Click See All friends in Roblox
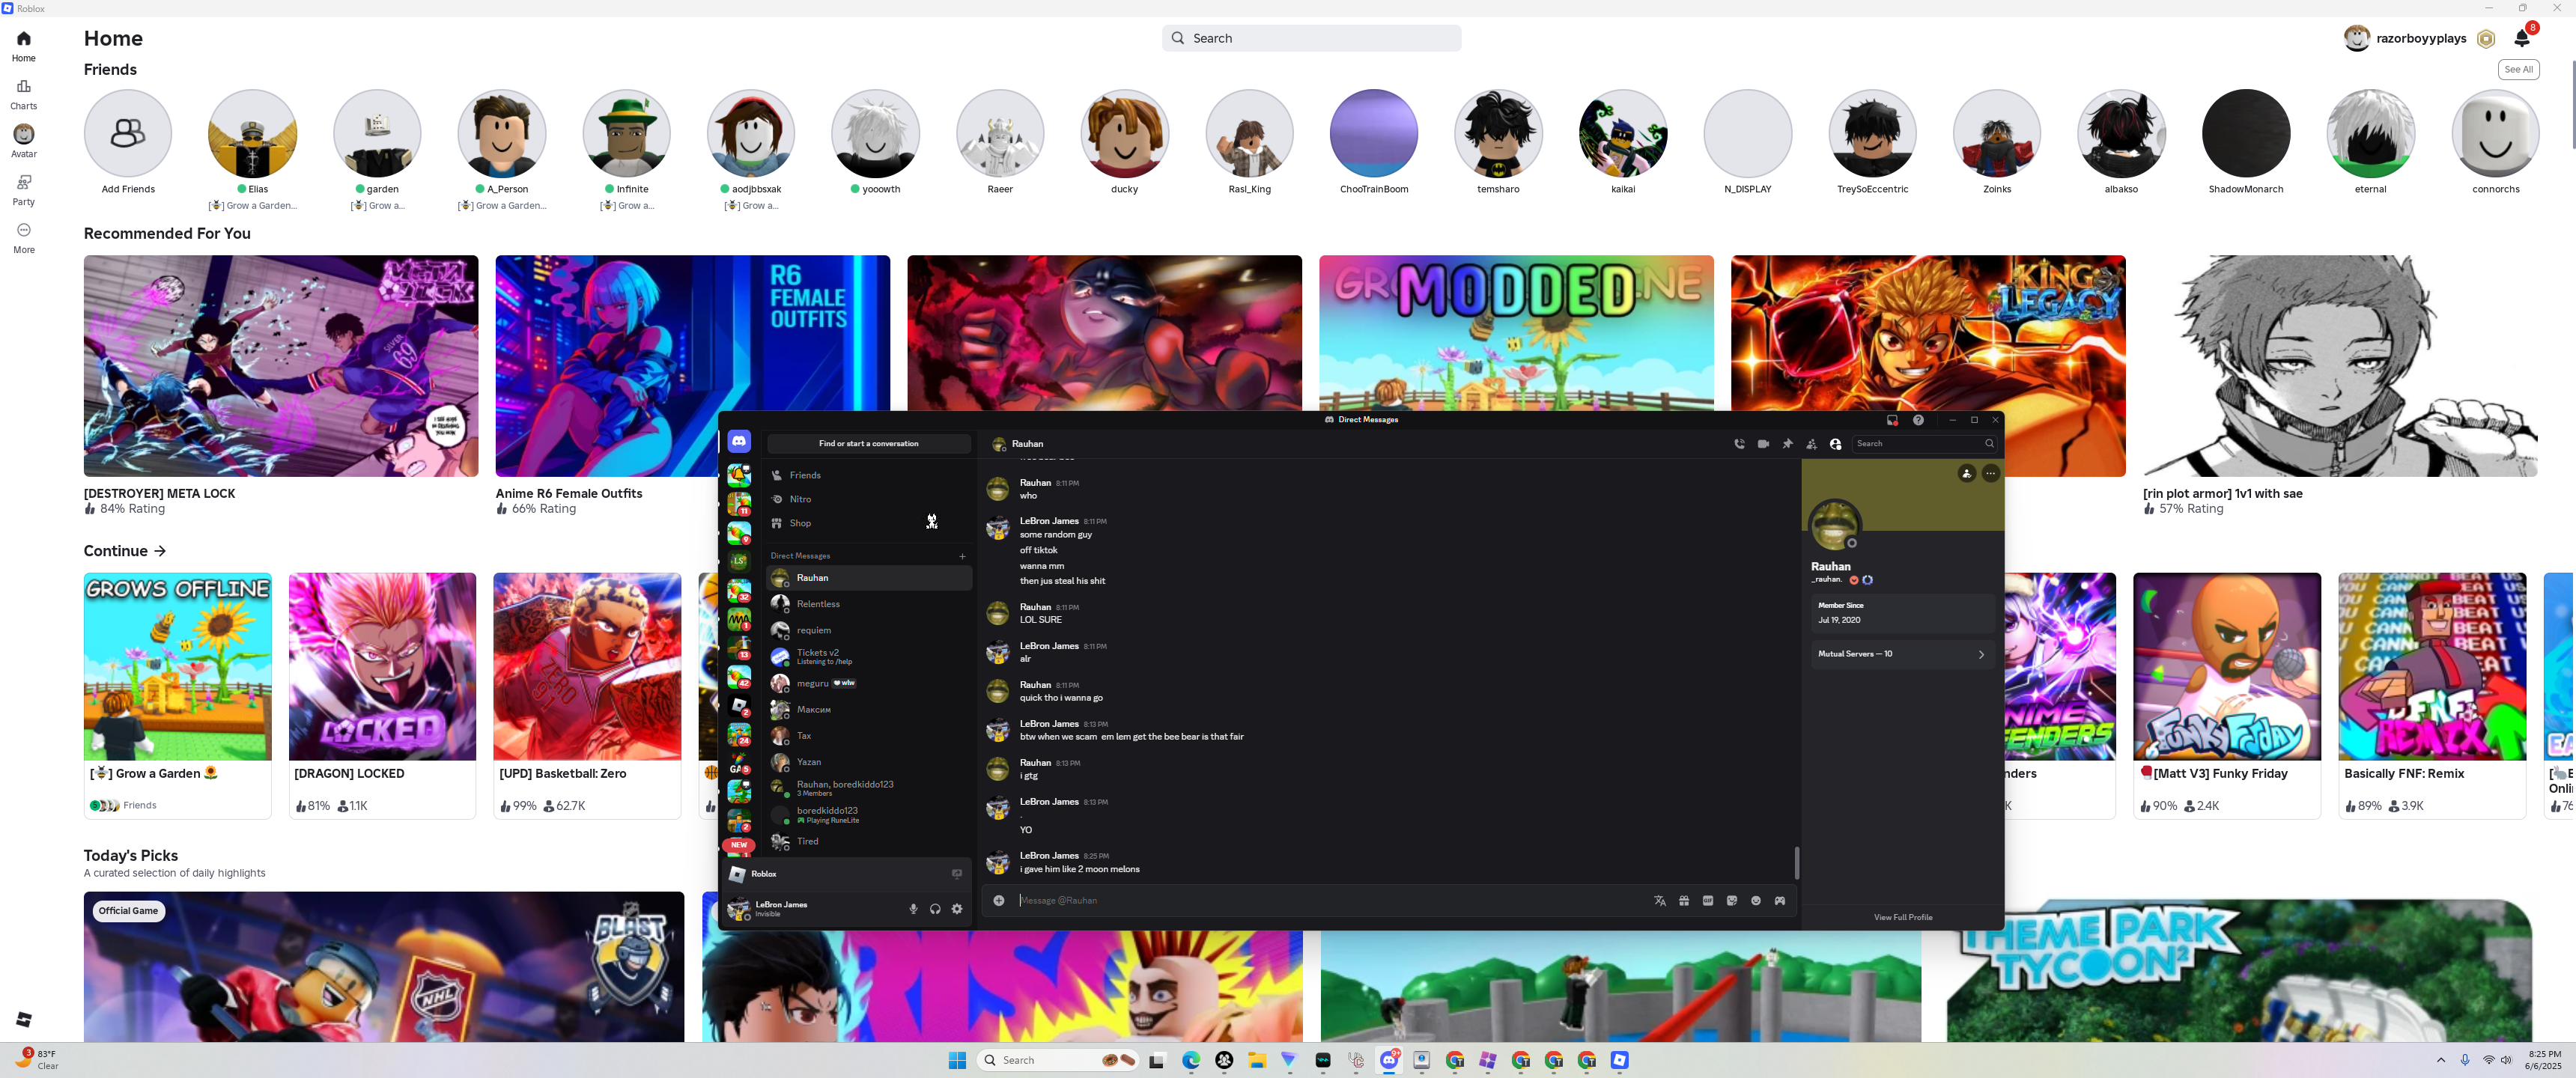2576x1078 pixels. pyautogui.click(x=2518, y=69)
